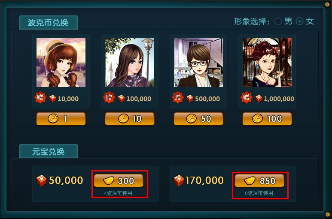
Task: Click the straw hat girl avatar
Action: pyautogui.click(x=61, y=63)
